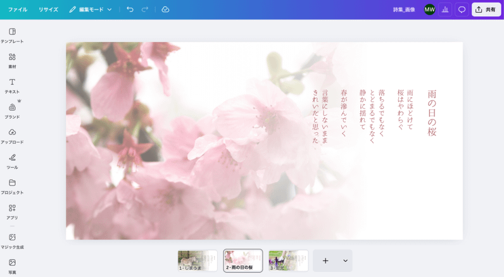Select the poem line 雨にほどけて
Screen dimensions: 504x277
tap(410, 110)
